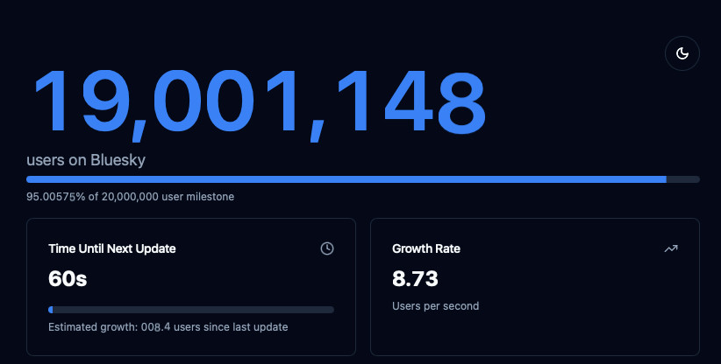
Task: Click the trending-up arrow icon in Growth Rate
Action: click(671, 248)
